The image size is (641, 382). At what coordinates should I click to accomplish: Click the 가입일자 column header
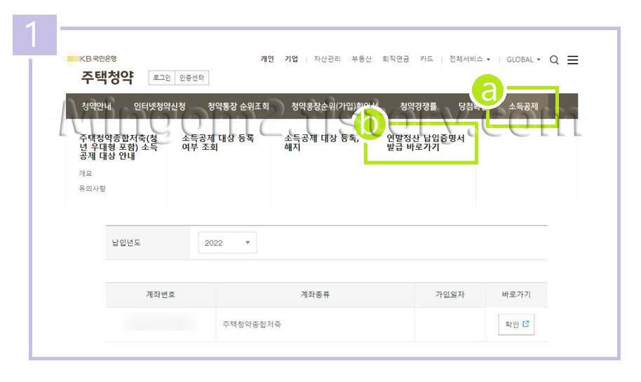tap(450, 295)
